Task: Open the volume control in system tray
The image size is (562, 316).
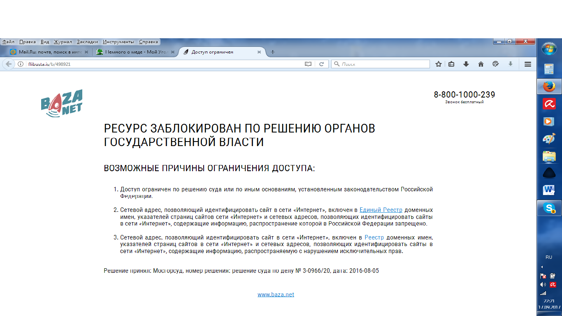Action: [543, 285]
